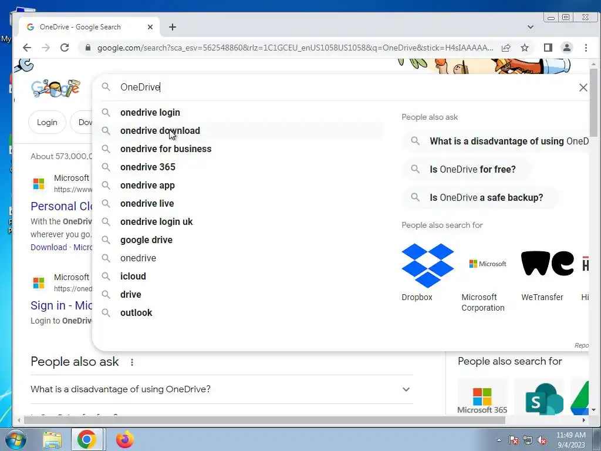Click the Microsoft favicon of the Sign in result
This screenshot has width=601, height=451.
(39, 283)
